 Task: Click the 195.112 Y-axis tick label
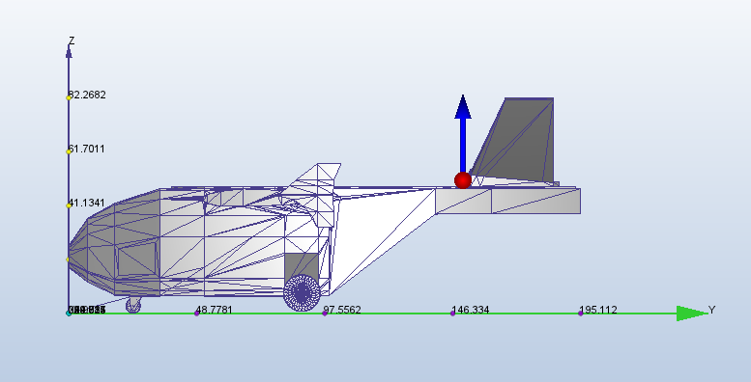pyautogui.click(x=598, y=310)
